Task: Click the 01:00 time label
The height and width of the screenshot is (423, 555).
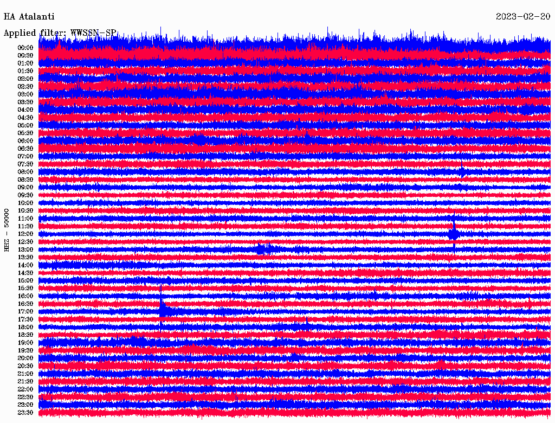Action: [x=25, y=63]
